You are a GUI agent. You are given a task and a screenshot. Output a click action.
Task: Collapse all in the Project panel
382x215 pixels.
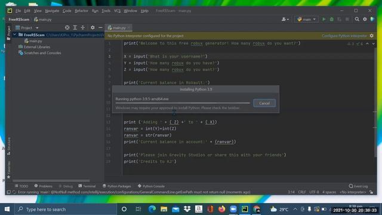(83, 27)
